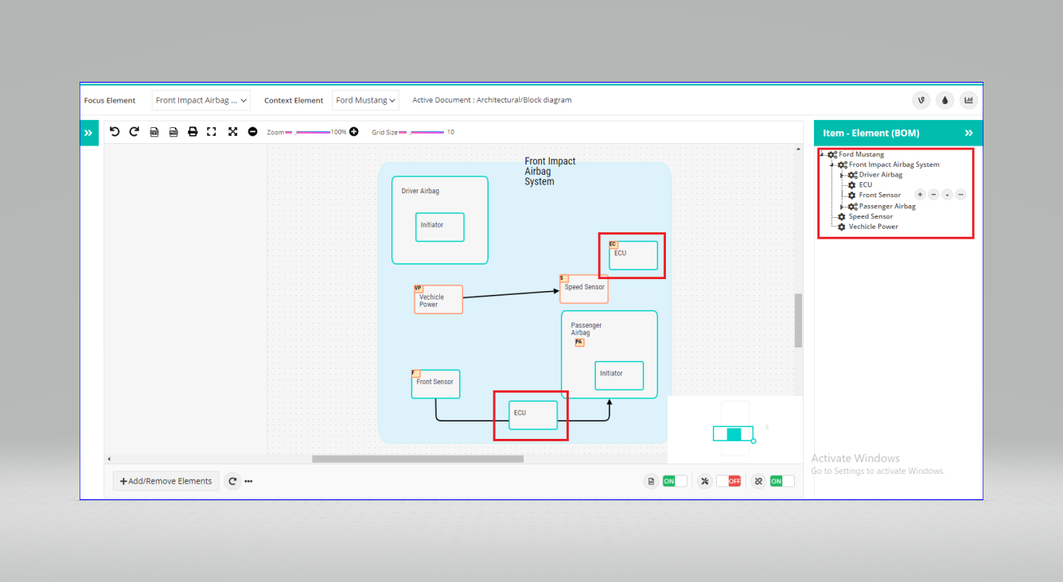Collapse Front Impact Airbag System node

[x=832, y=165]
